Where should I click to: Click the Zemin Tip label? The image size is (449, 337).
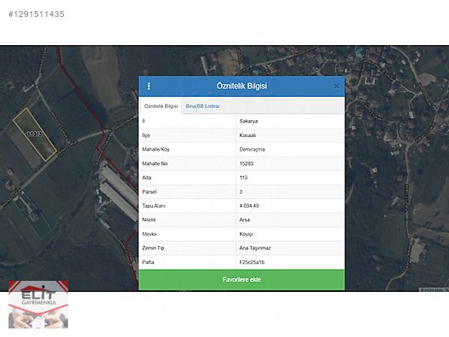pyautogui.click(x=153, y=248)
